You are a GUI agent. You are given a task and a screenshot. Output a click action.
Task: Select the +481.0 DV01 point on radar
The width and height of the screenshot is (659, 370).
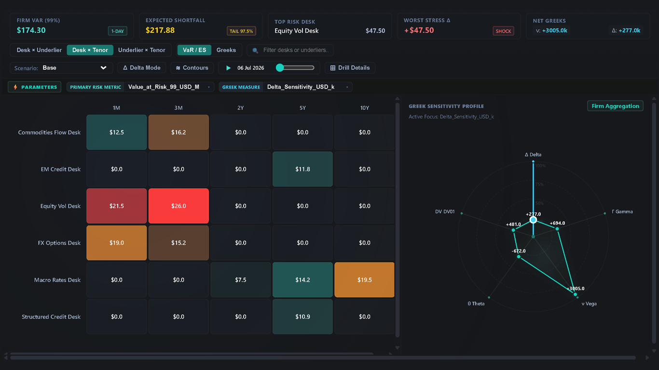pyautogui.click(x=513, y=230)
